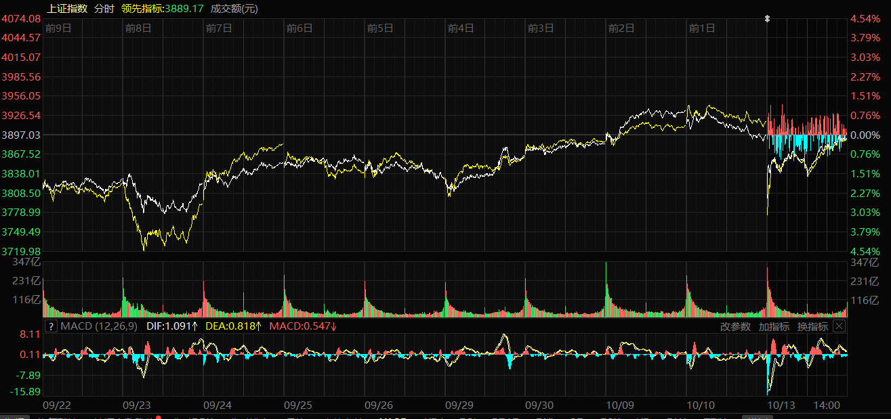Click the 10/13 date on time axis
This screenshot has height=419, width=891.
(781, 405)
